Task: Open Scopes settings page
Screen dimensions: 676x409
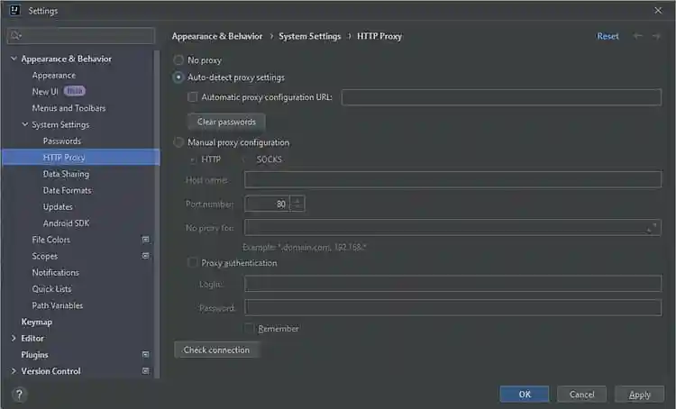Action: point(45,256)
